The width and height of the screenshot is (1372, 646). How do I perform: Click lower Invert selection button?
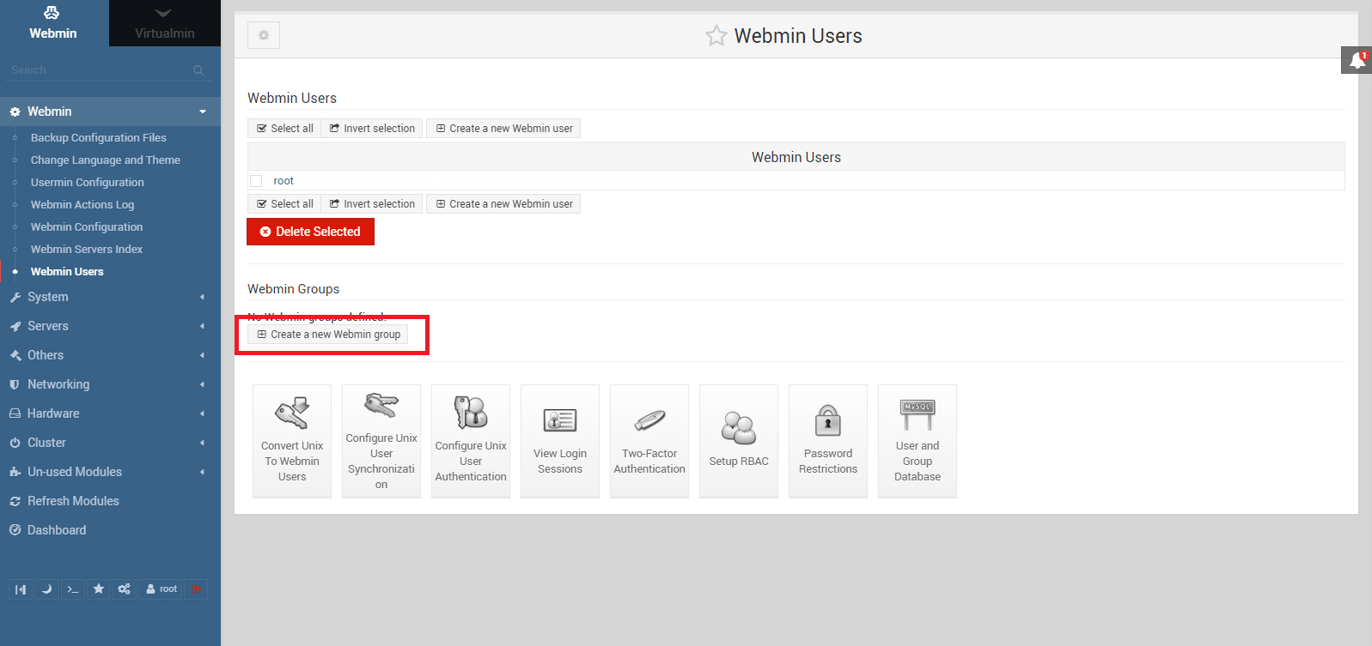[372, 204]
